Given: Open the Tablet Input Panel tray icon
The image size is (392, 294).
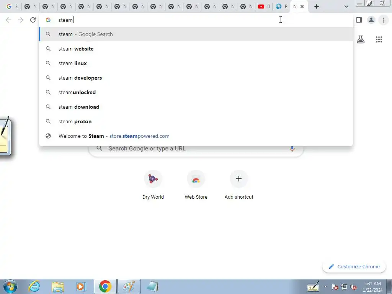Looking at the screenshot, I should (x=313, y=286).
